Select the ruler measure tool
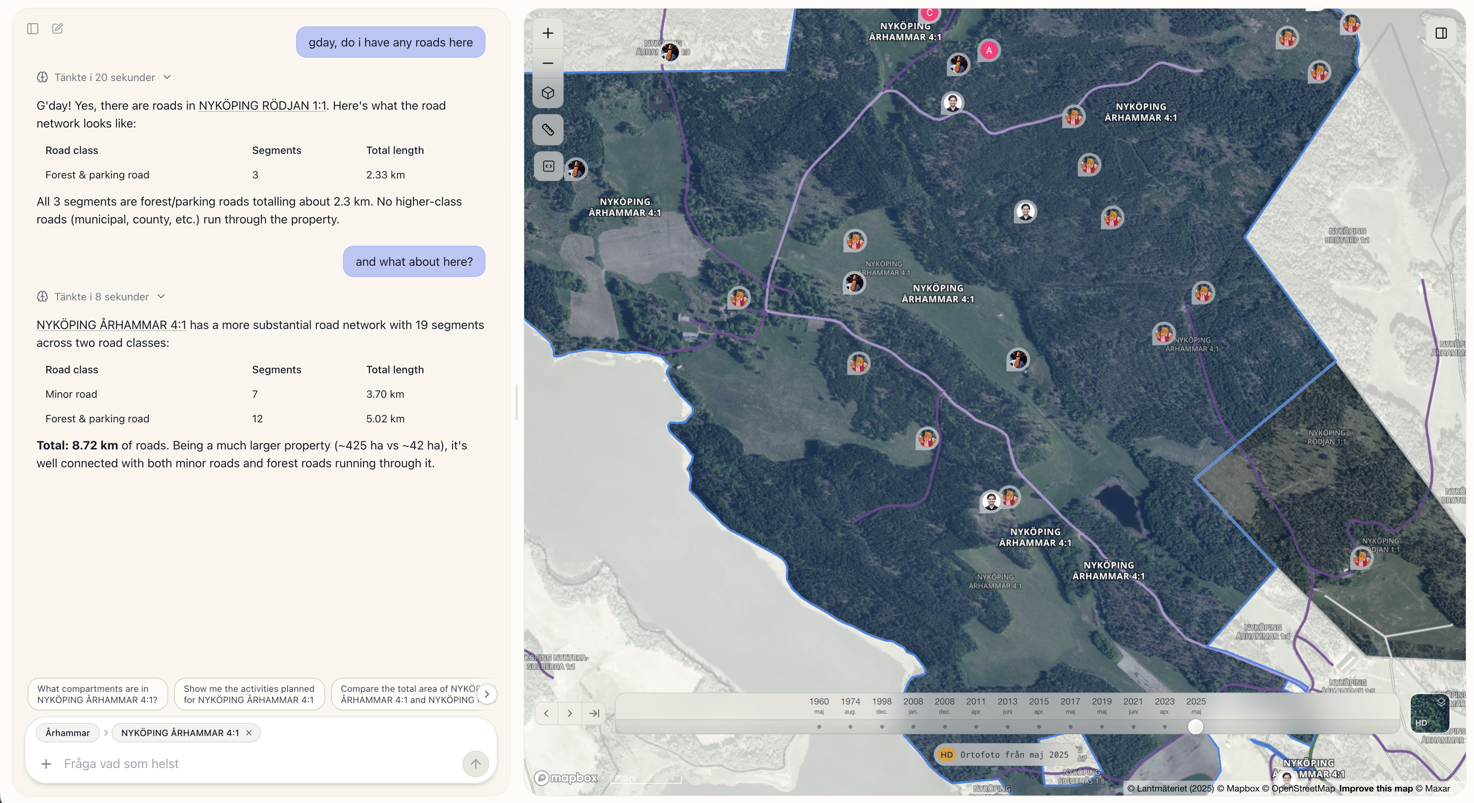Screen dimensions: 1474x803 point(548,130)
